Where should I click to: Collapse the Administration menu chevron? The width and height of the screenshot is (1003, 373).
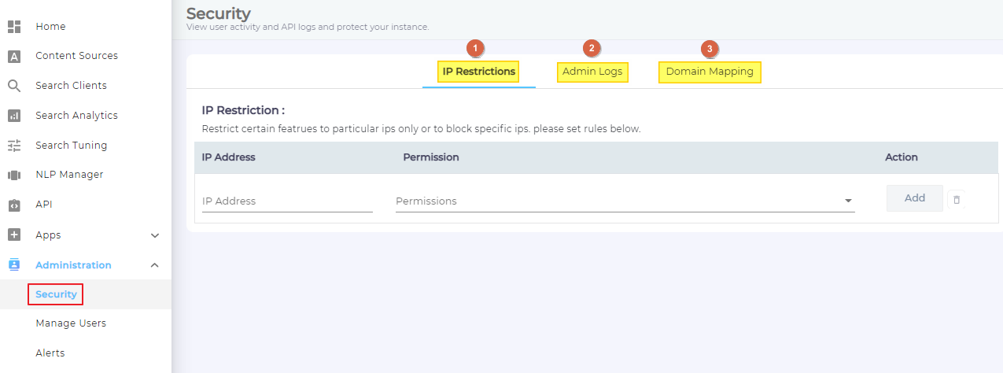(155, 265)
